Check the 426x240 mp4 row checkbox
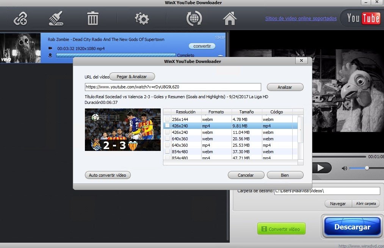The image size is (384, 248). (x=167, y=126)
